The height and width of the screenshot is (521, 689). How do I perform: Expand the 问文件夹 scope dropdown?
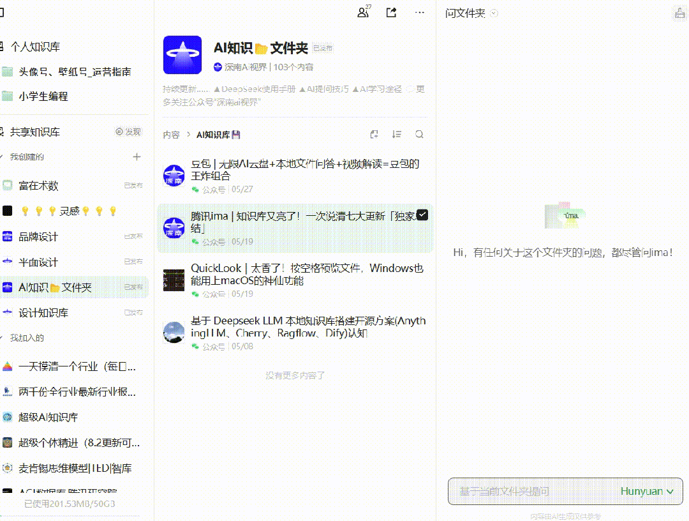click(494, 13)
